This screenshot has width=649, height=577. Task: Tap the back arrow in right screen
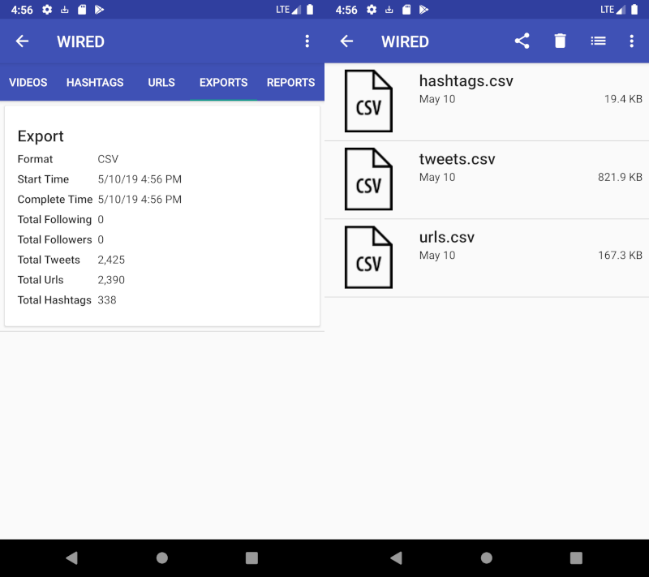(x=346, y=41)
